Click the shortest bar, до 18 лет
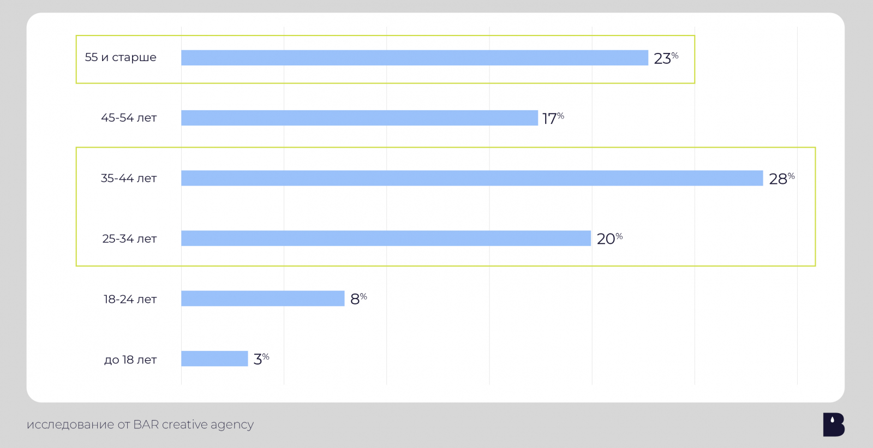This screenshot has width=873, height=448. (214, 359)
